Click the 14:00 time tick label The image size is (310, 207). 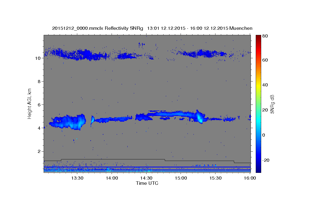(x=112, y=178)
